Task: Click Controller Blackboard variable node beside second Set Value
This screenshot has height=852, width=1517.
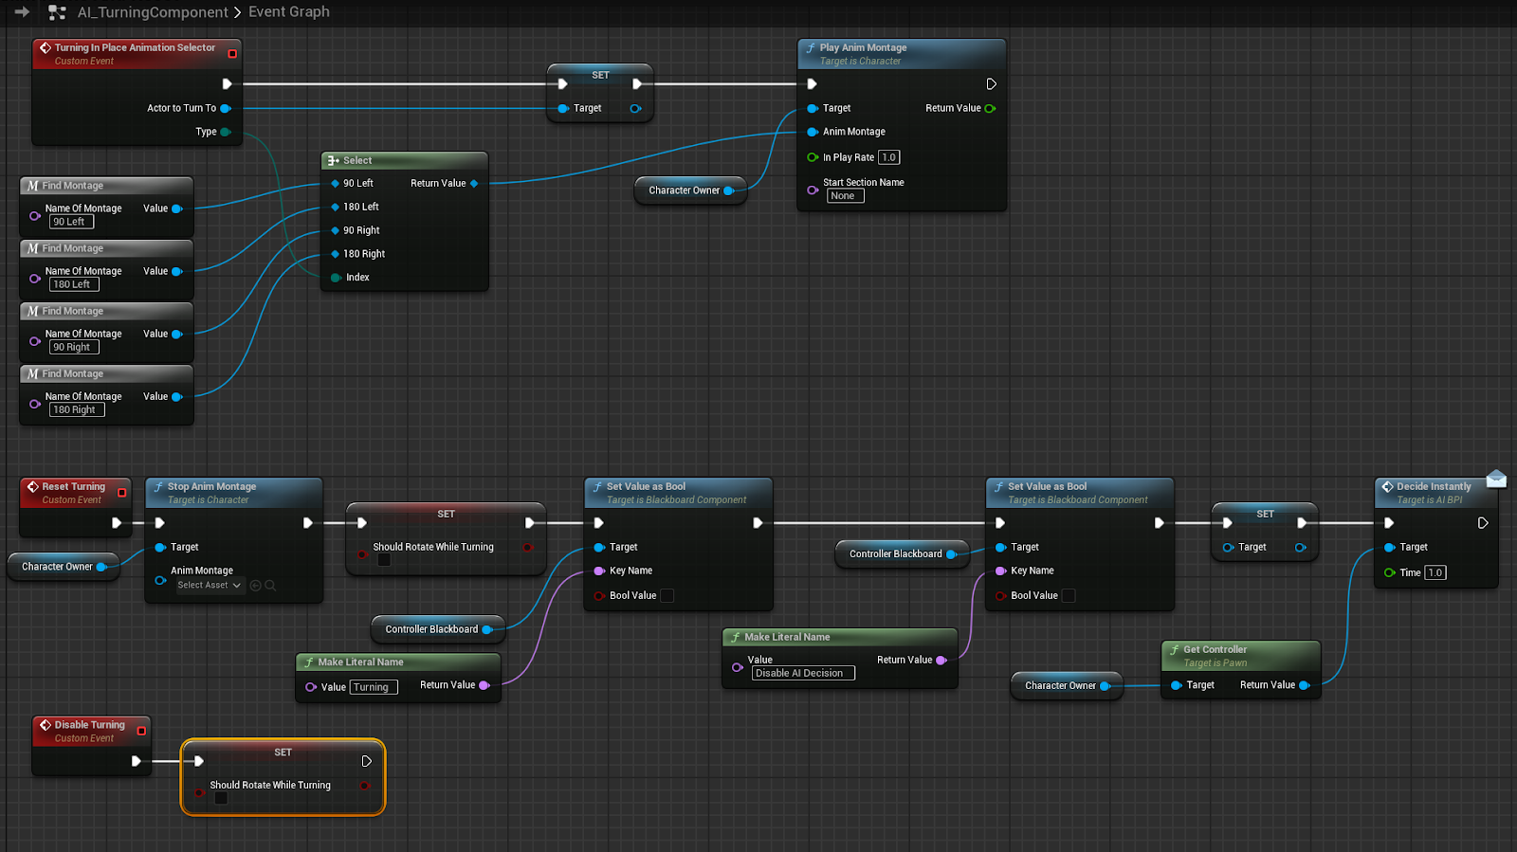Action: pos(903,553)
